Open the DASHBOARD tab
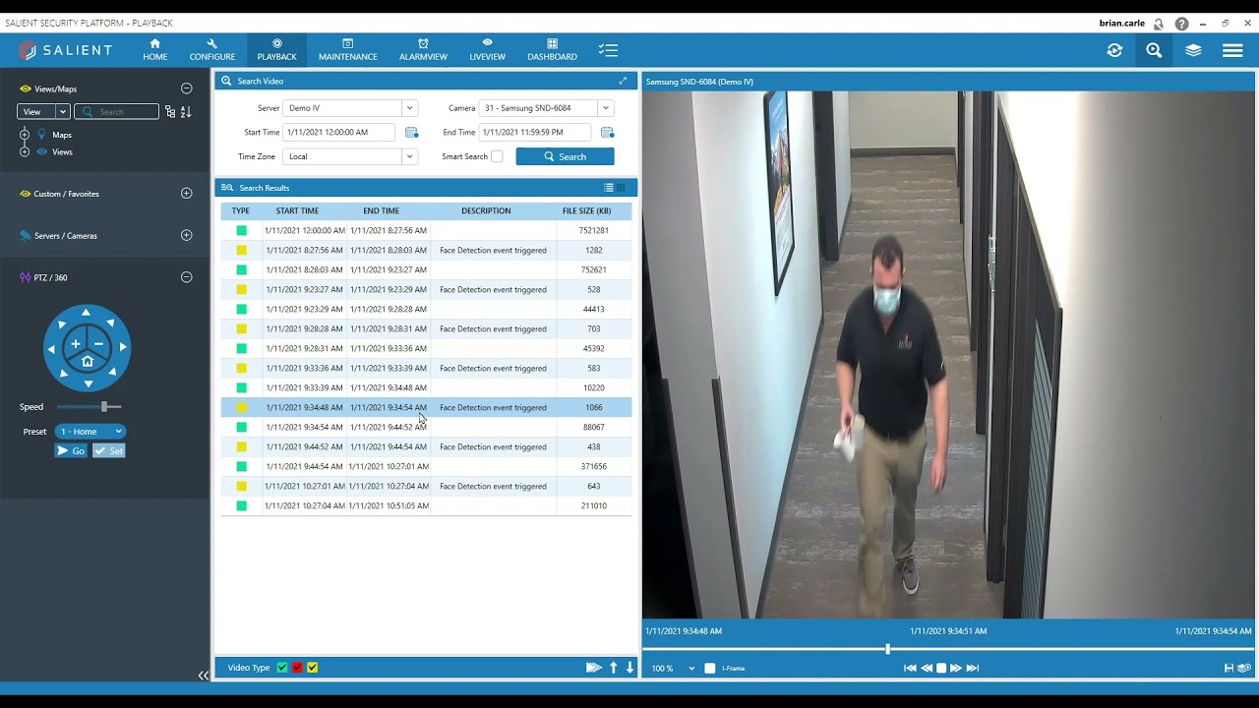 [x=552, y=50]
